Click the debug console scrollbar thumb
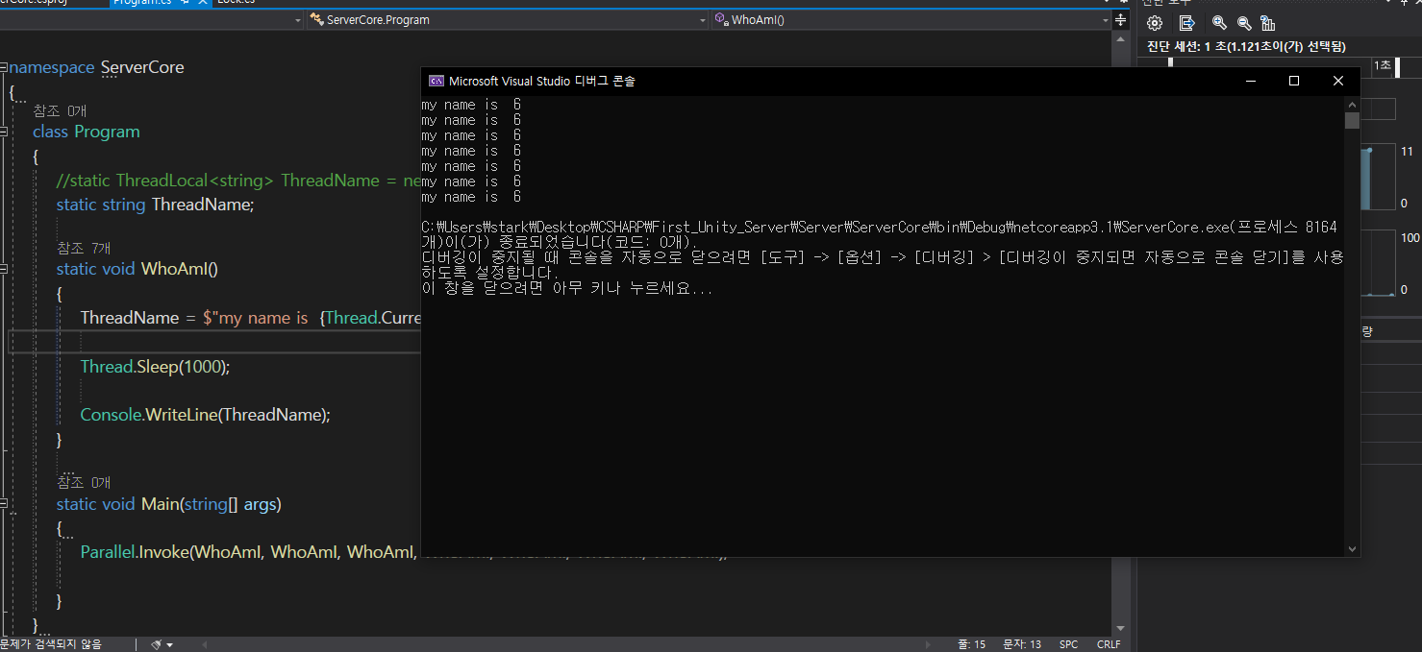Screen dimensions: 1422x652 click(x=1352, y=120)
